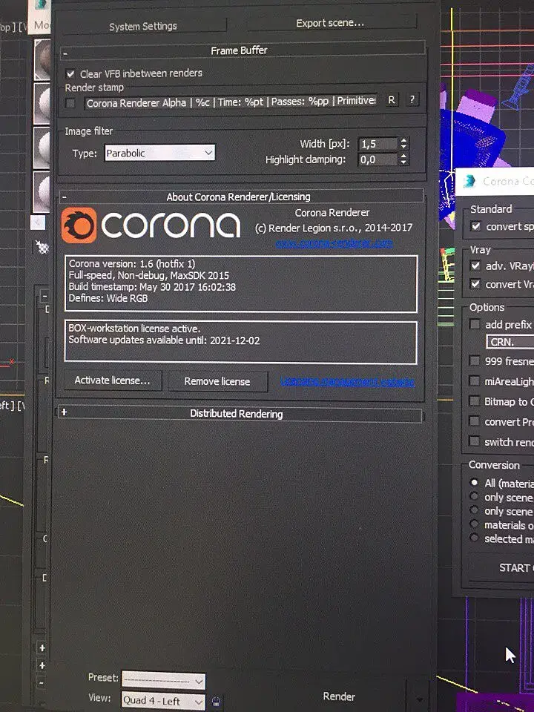Uncheck Clear VFB inbetween renders

coord(70,73)
